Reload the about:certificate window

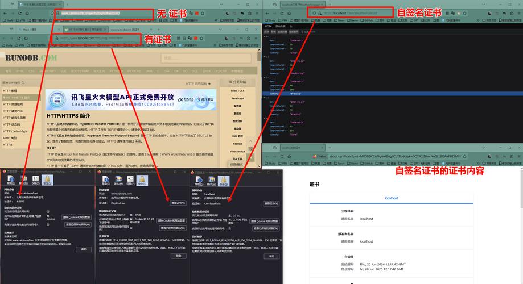point(282,156)
